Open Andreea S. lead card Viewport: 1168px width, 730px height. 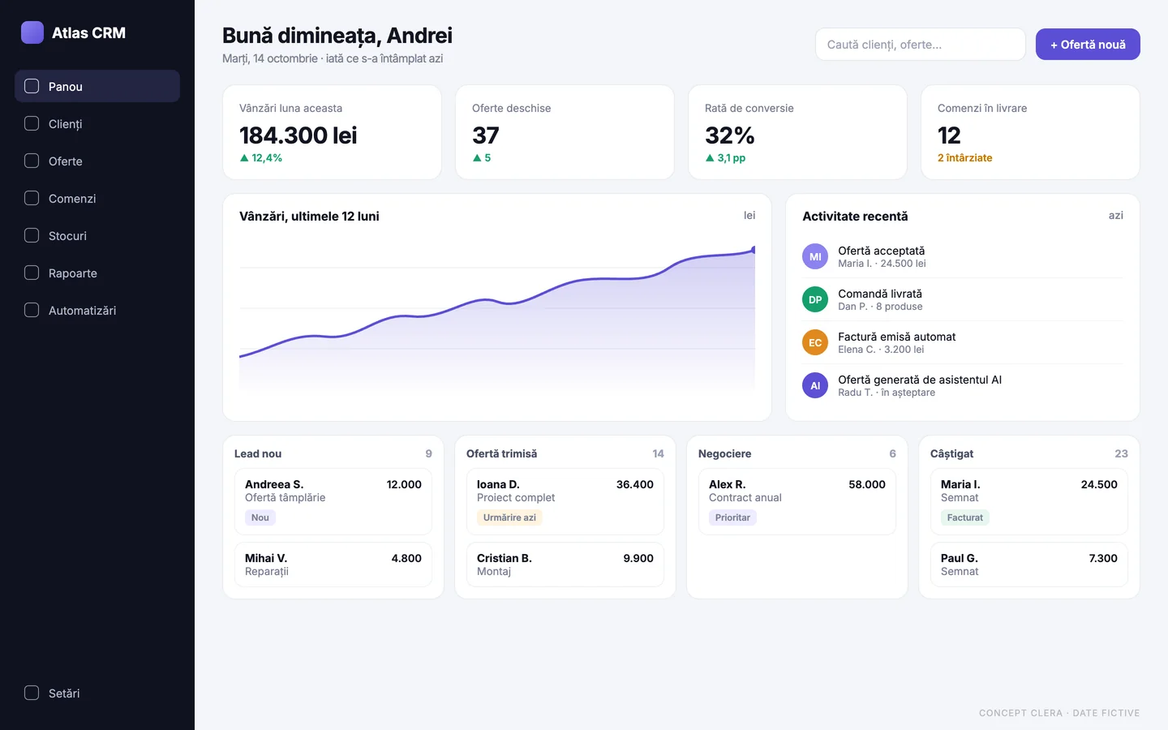(x=333, y=501)
